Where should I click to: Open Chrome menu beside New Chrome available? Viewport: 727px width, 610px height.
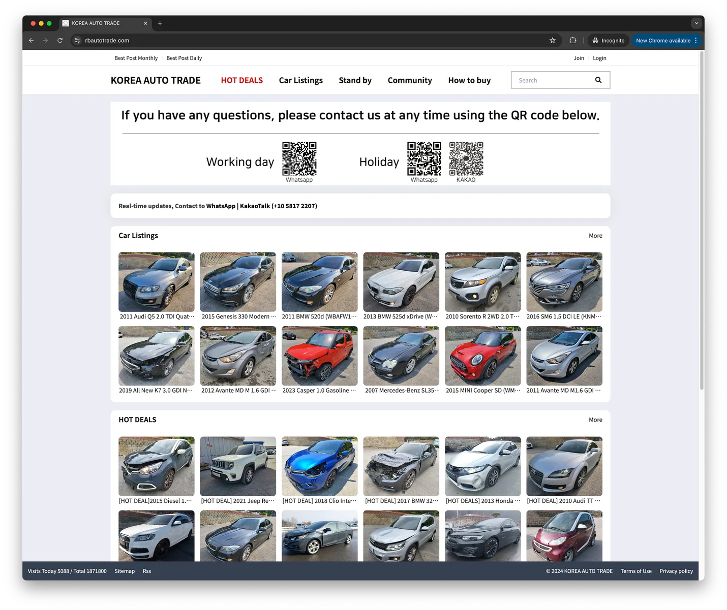click(696, 41)
